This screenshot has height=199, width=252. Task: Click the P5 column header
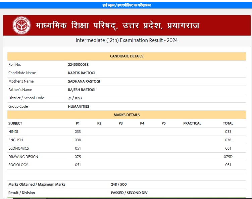tap(164, 123)
